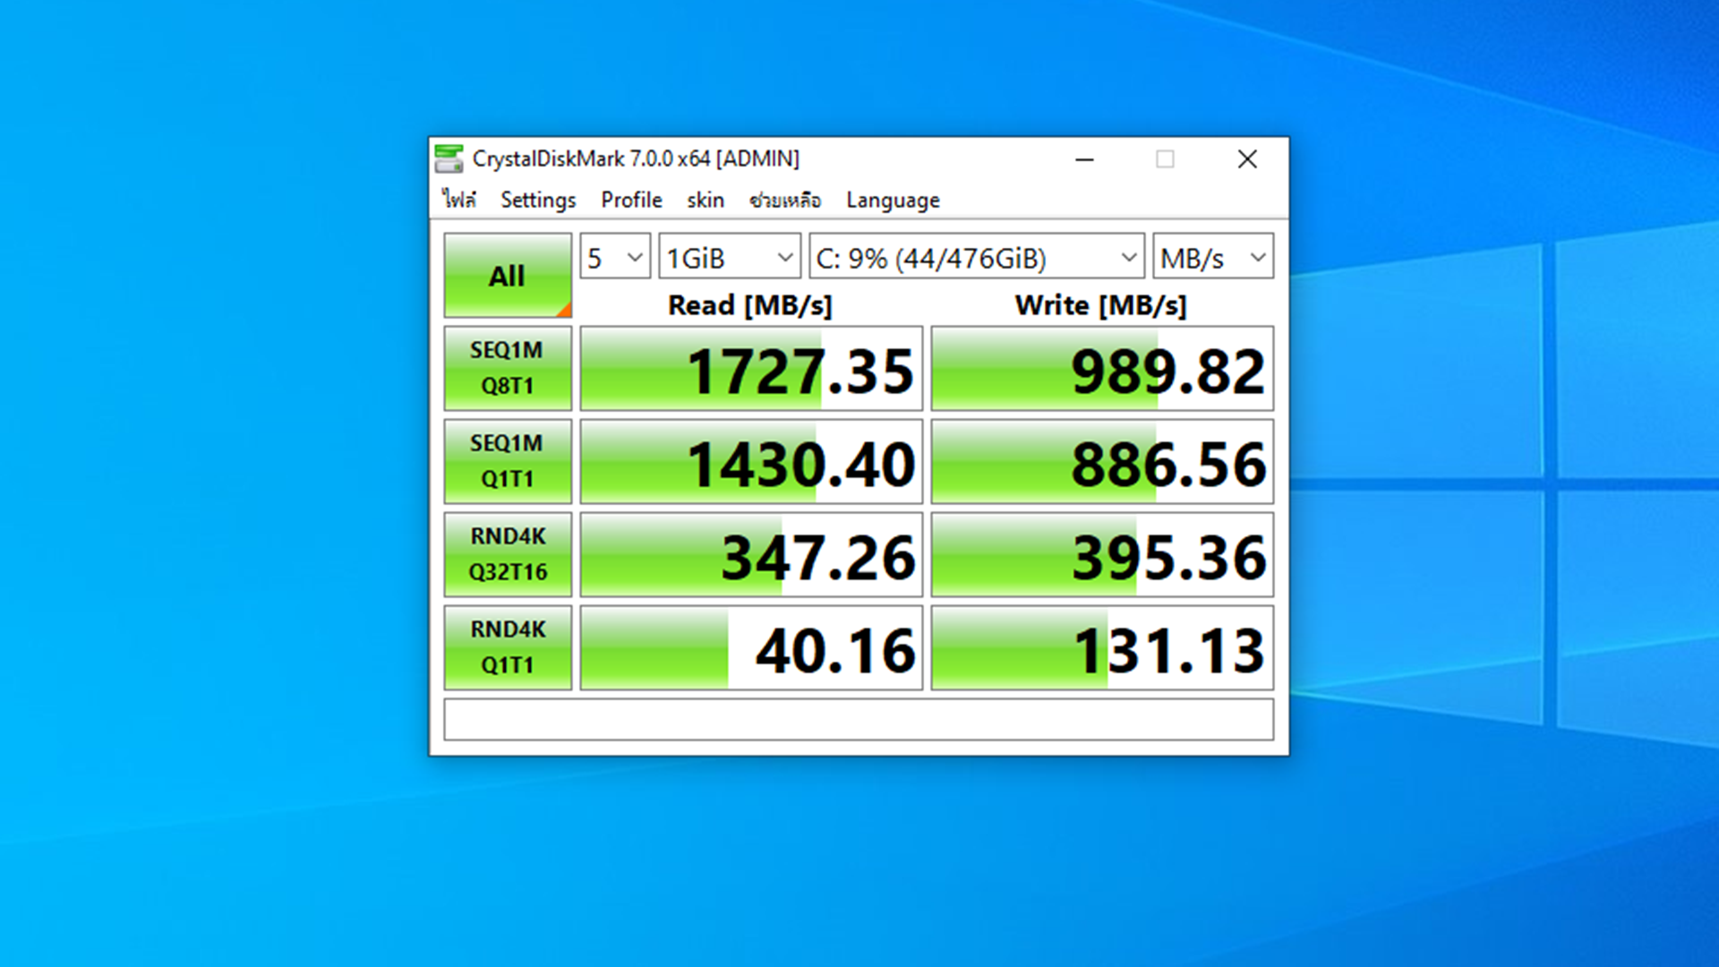Close the CrystalDiskMark window

(1247, 159)
